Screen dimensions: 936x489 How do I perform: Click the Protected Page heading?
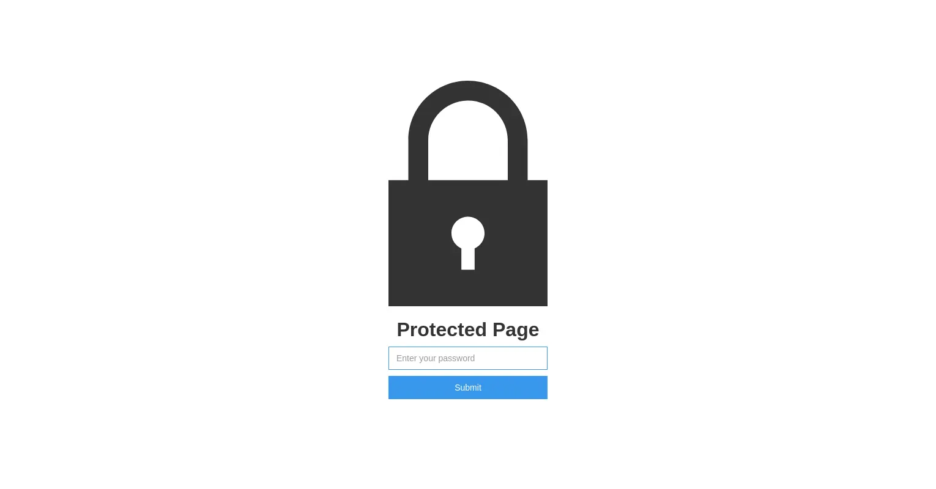point(468,329)
